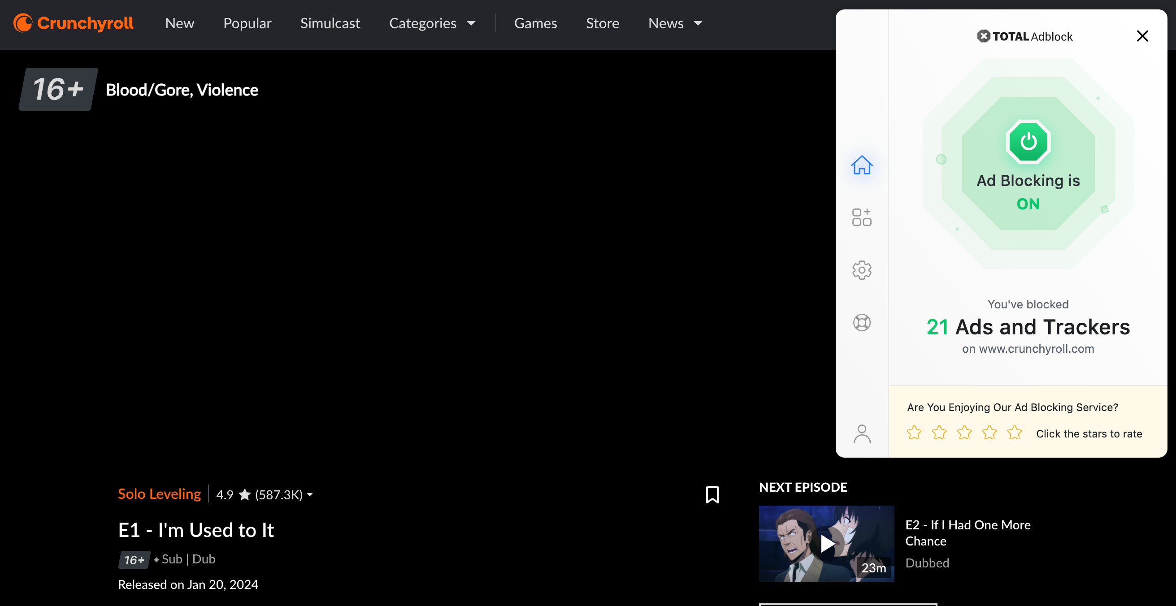The image size is (1176, 606).
Task: Click the E1 - I'm Used to It title
Action: pyautogui.click(x=196, y=530)
